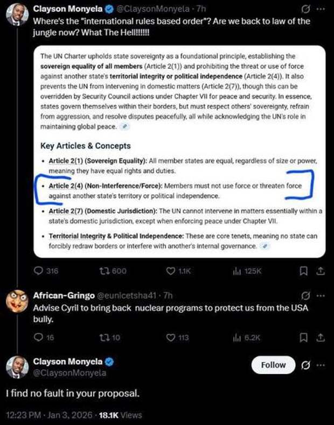Click the Grok icon on original post
This screenshot has height=425, width=334.
point(305,9)
